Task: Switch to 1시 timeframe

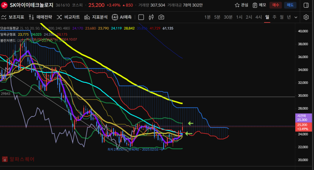Action: (239, 17)
